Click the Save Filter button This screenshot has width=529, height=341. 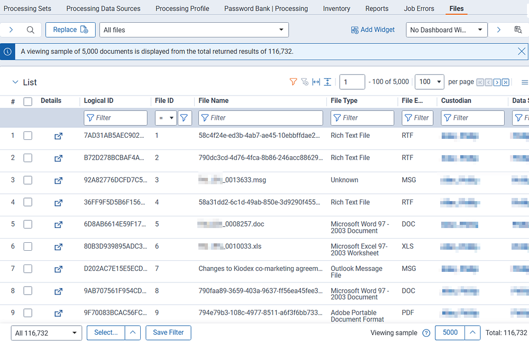tap(168, 333)
